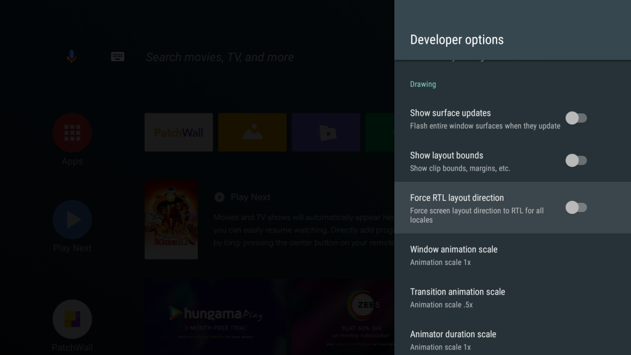Image resolution: width=631 pixels, height=355 pixels.
Task: Click the Developer options panel title
Action: [457, 39]
